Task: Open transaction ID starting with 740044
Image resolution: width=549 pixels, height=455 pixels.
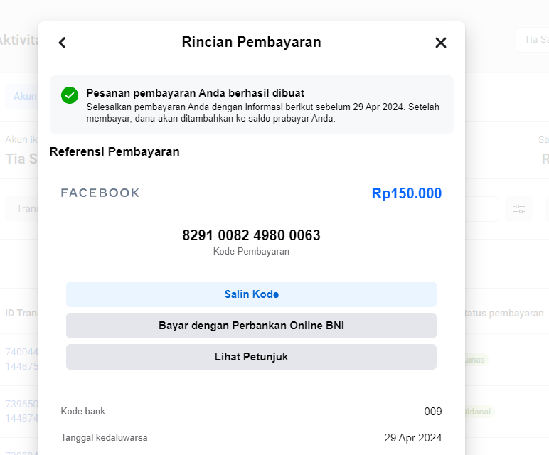Action: [x=22, y=359]
